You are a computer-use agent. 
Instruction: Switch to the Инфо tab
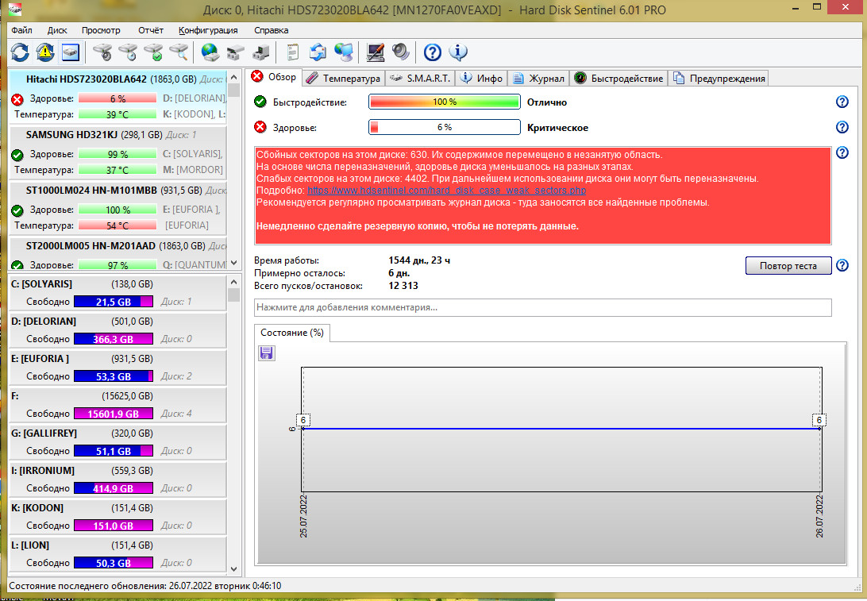[482, 79]
